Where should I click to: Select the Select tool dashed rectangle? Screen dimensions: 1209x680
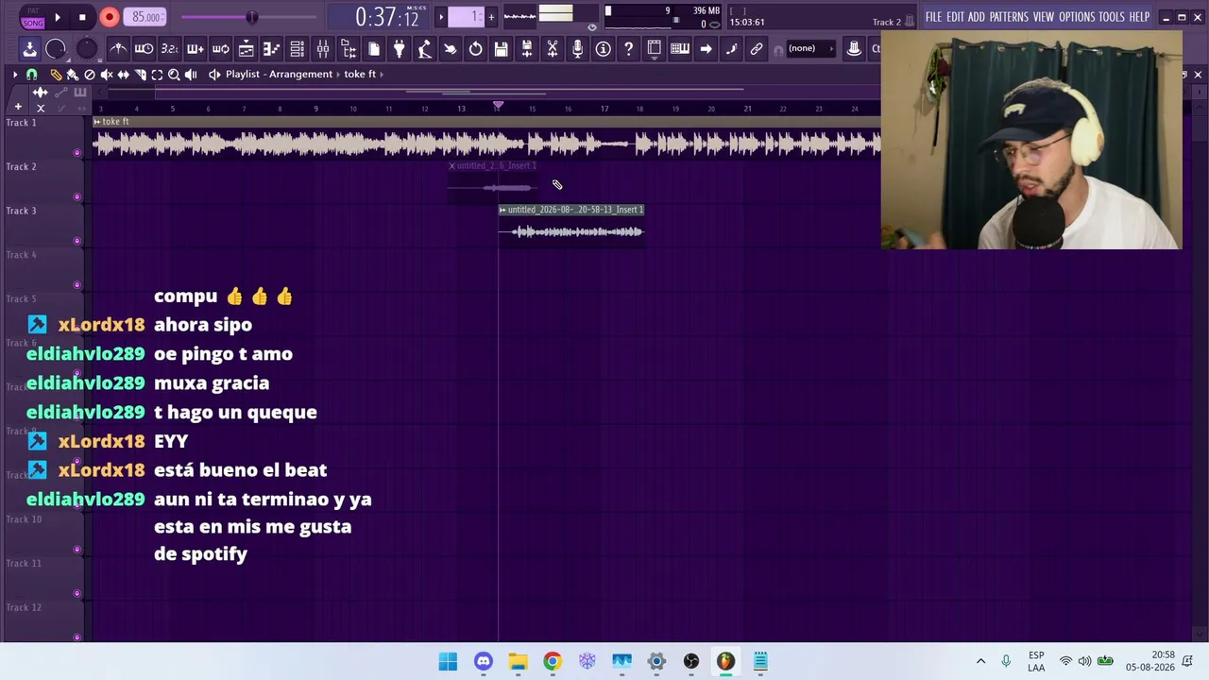(158, 74)
